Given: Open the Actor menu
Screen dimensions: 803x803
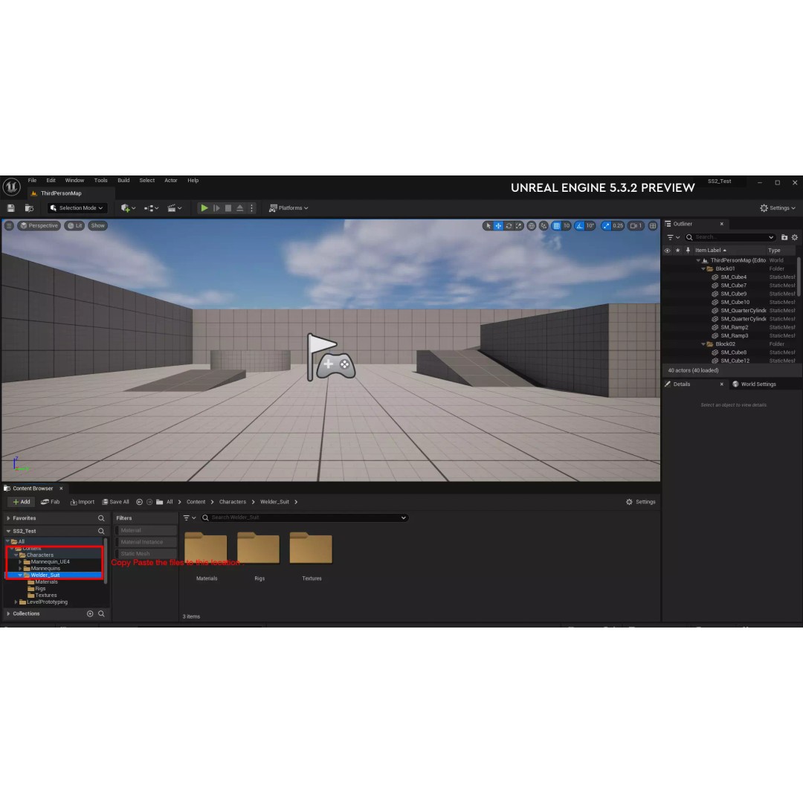Looking at the screenshot, I should tap(170, 180).
